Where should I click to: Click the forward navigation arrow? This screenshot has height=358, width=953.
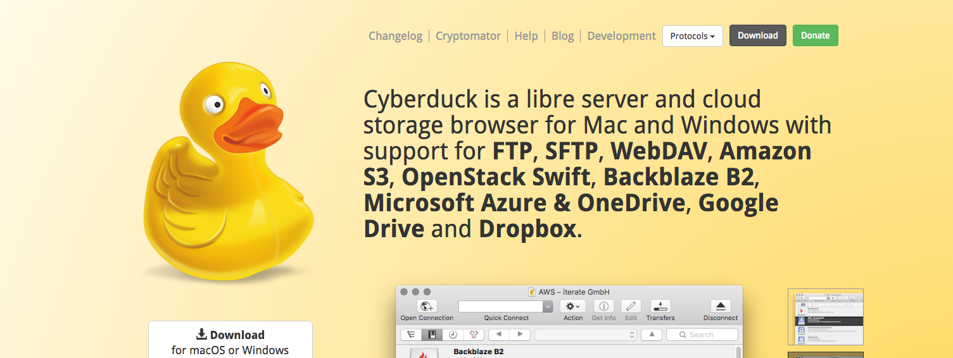click(x=520, y=335)
